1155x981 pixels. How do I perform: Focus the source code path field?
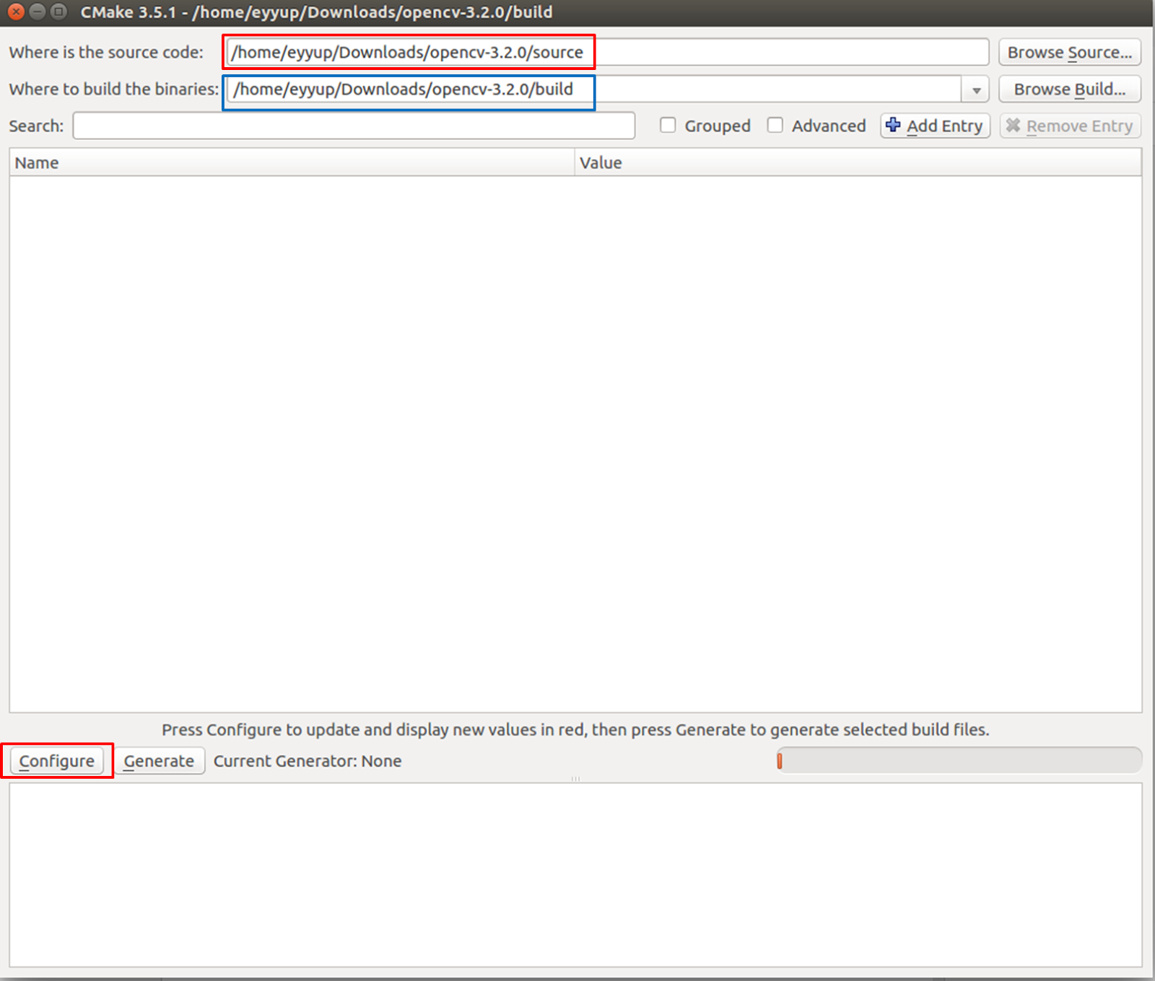pyautogui.click(x=608, y=52)
